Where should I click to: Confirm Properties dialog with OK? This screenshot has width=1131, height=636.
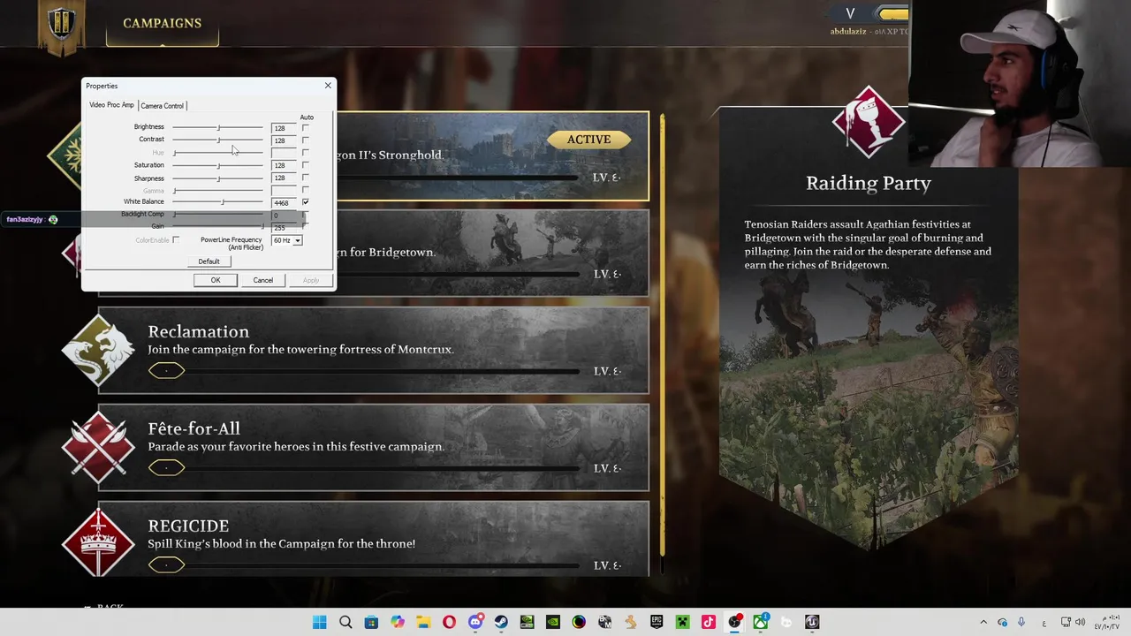pyautogui.click(x=216, y=280)
